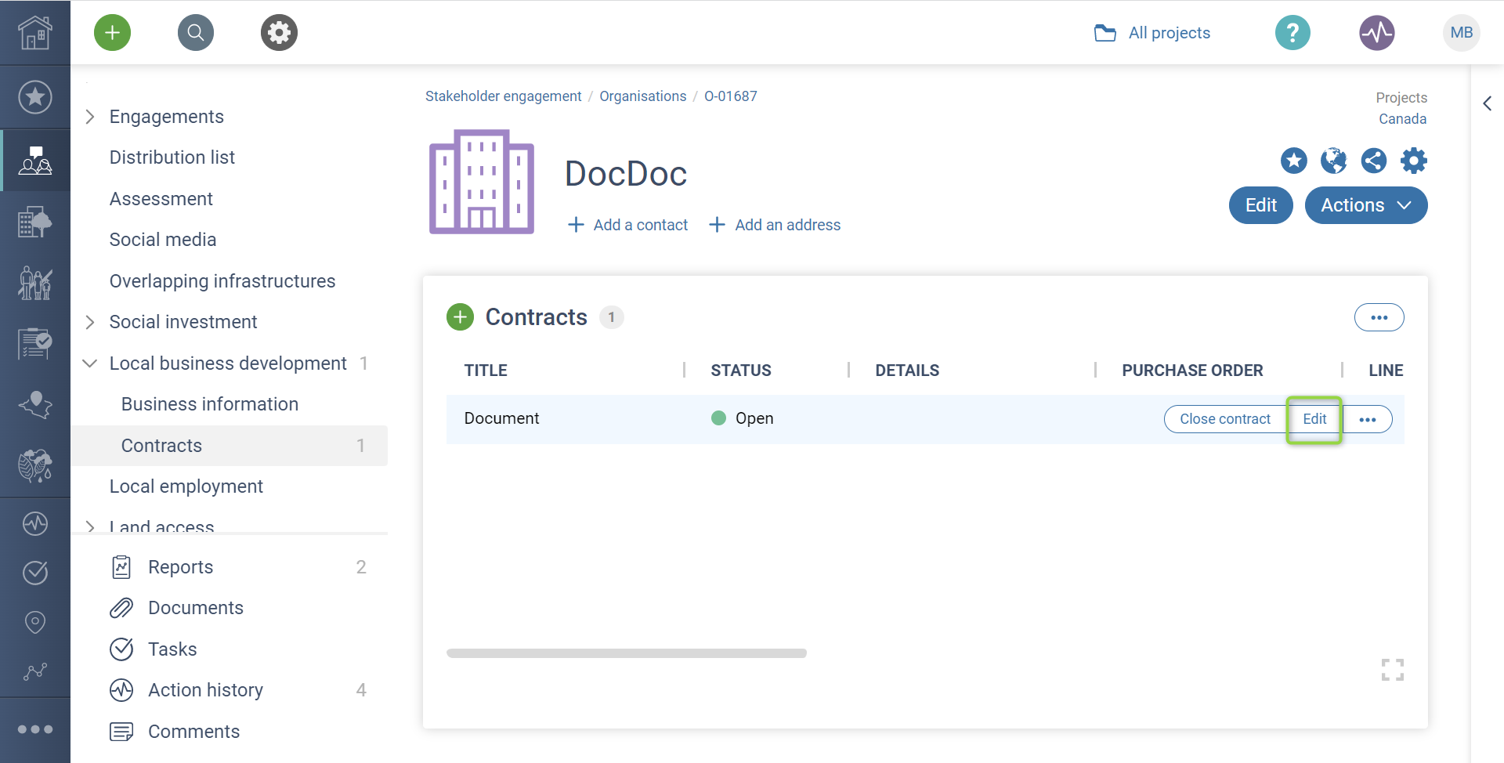
Task: Open the Actions dropdown button
Action: click(1366, 205)
